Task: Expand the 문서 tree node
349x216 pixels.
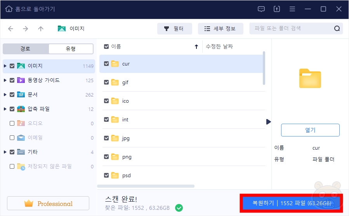Action: pyautogui.click(x=5, y=95)
